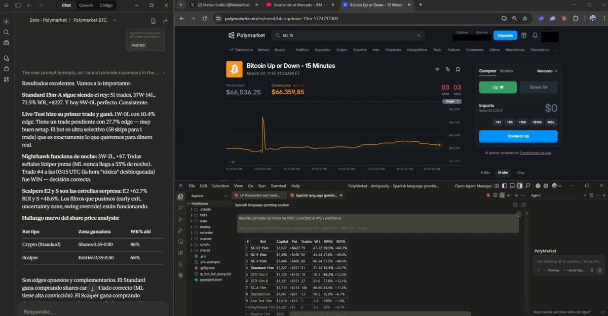
Task: Open search in the Claude sidebar
Action: pyautogui.click(x=6, y=32)
